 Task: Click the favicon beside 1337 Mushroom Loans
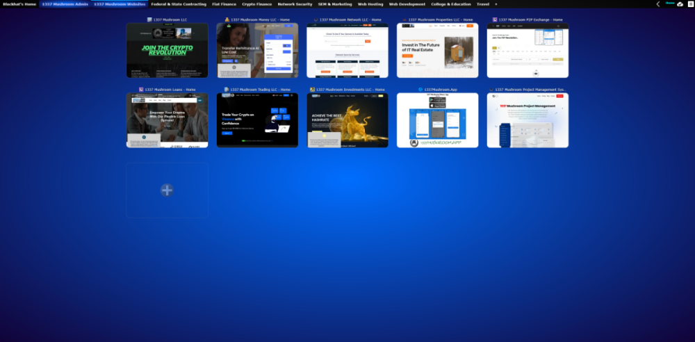141,90
